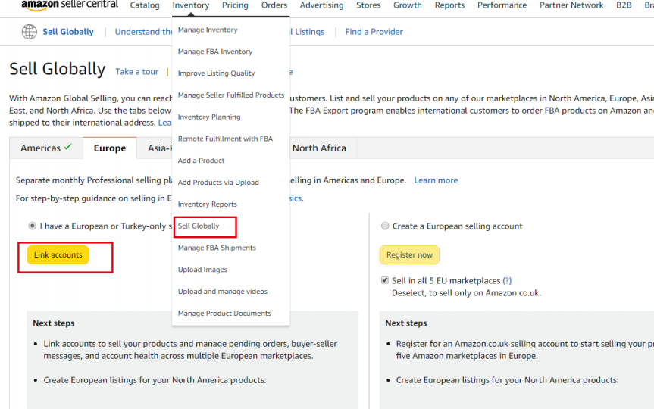Open the Find a Provider link
Screen dimensions: 654x409
(374, 32)
